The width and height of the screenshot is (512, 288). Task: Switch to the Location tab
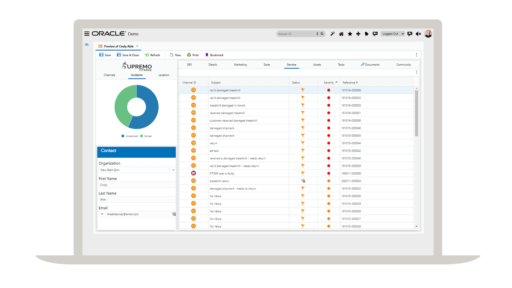click(x=164, y=75)
